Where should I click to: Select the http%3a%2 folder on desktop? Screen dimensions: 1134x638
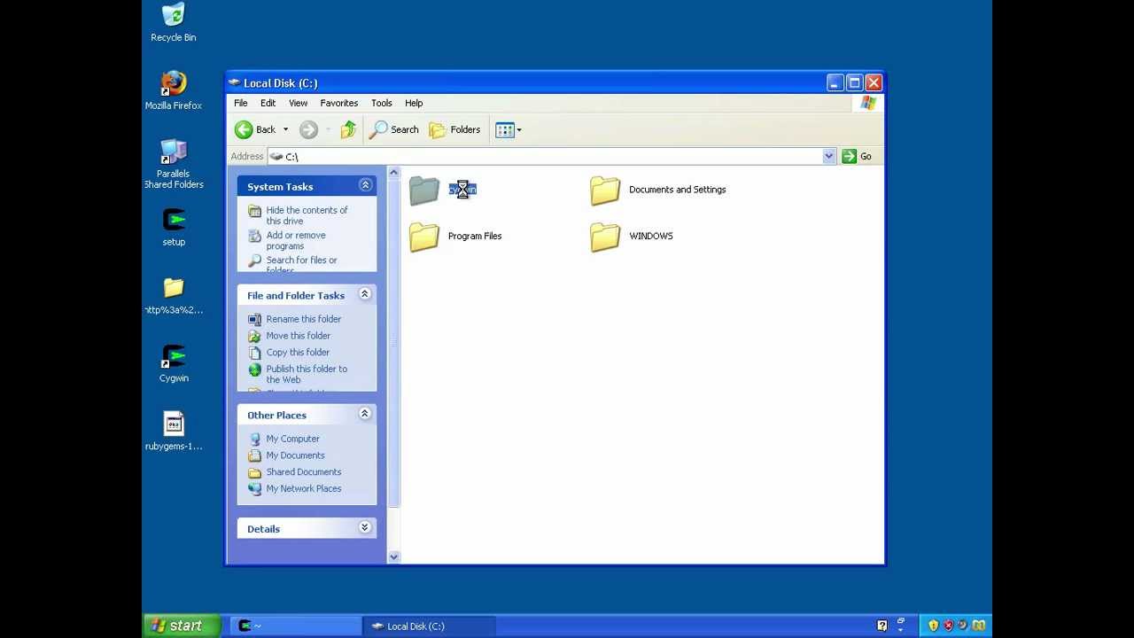(x=174, y=296)
